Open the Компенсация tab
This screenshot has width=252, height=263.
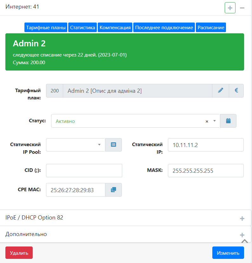(115, 28)
